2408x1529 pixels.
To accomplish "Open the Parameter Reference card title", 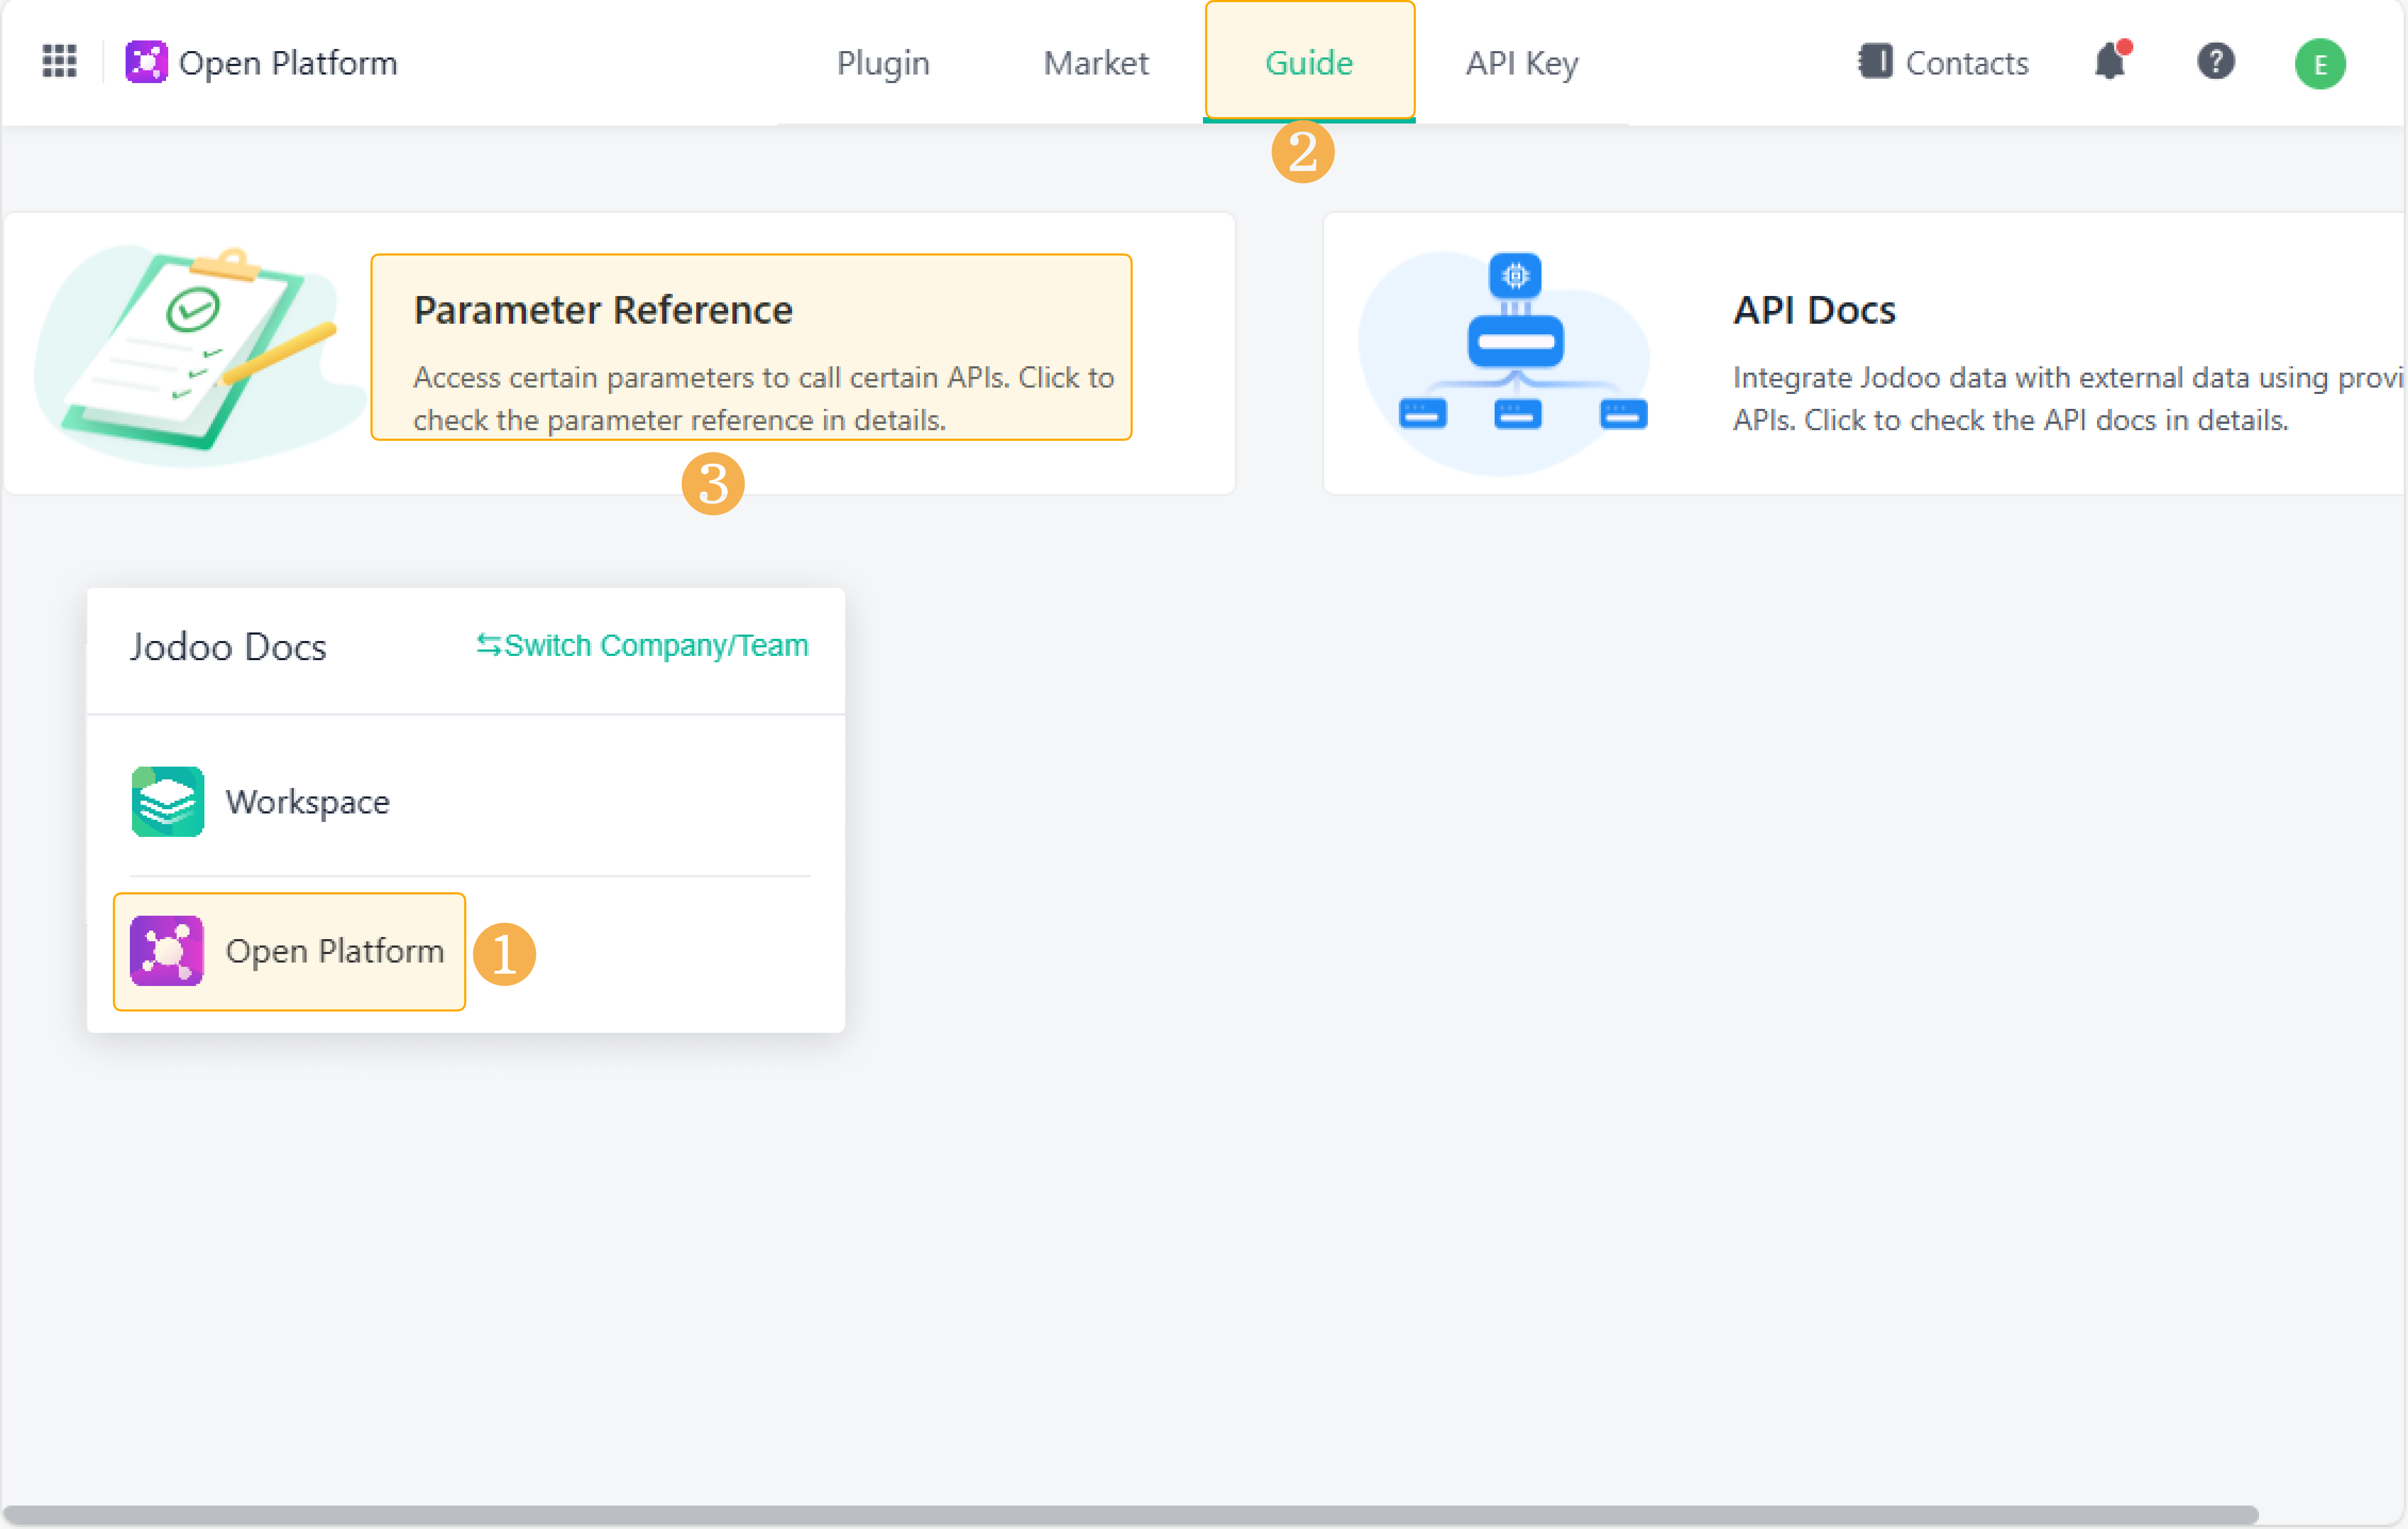I will click(603, 310).
